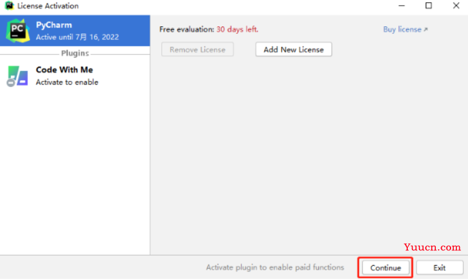The height and width of the screenshot is (279, 468).
Task: Minimize the License Activation window
Action: [402, 6]
